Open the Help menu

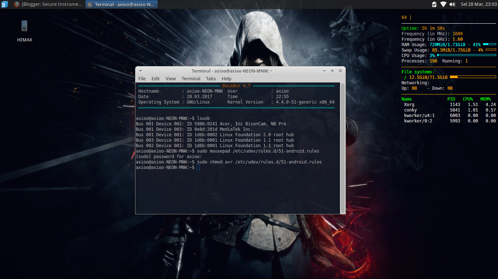coord(226,78)
